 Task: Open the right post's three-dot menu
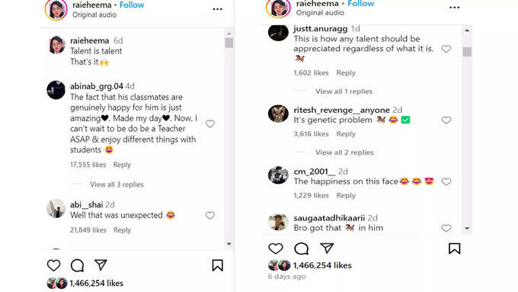454,8
